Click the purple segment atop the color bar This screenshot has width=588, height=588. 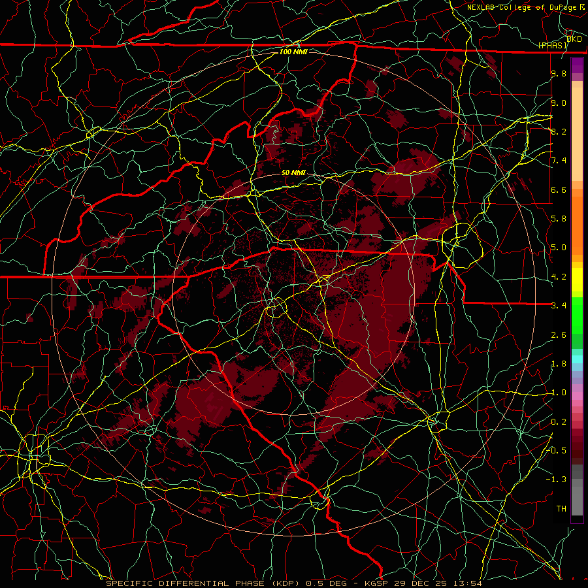click(x=577, y=65)
